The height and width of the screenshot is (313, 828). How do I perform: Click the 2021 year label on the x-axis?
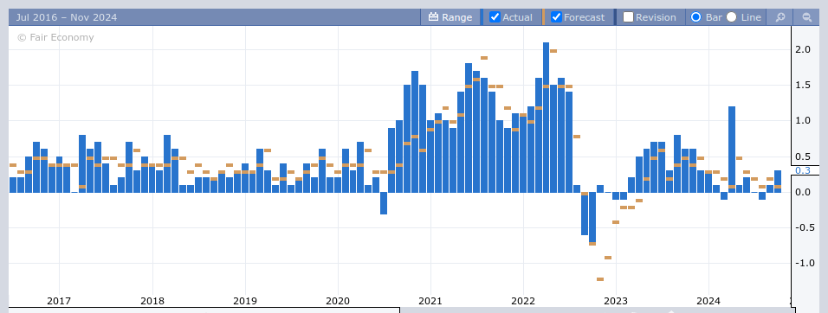pos(430,301)
